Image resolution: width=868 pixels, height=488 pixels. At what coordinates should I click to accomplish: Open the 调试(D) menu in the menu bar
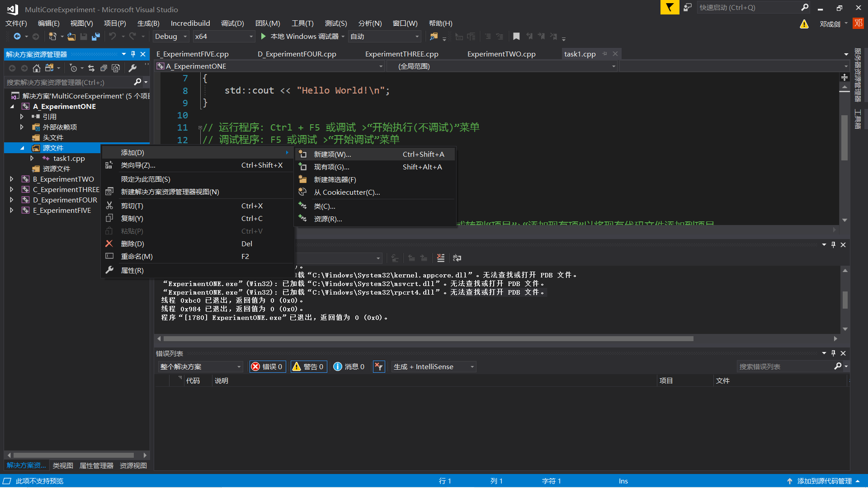(x=232, y=23)
